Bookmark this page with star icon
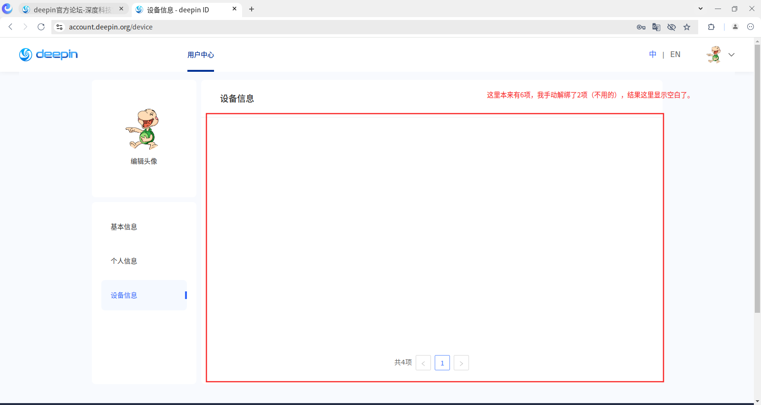This screenshot has height=405, width=761. [x=687, y=27]
